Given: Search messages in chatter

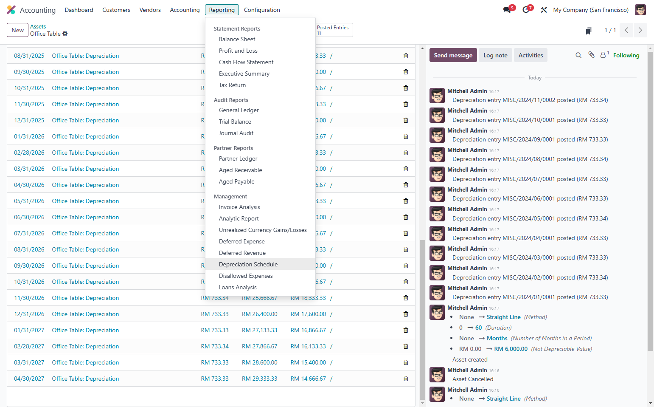Looking at the screenshot, I should click(578, 55).
